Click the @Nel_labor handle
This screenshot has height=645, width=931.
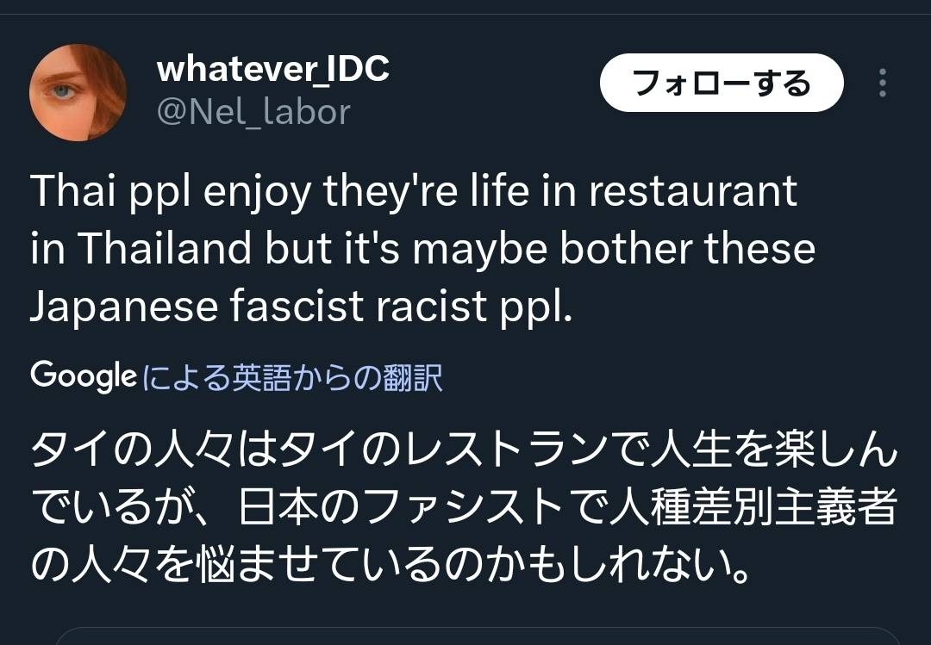253,112
